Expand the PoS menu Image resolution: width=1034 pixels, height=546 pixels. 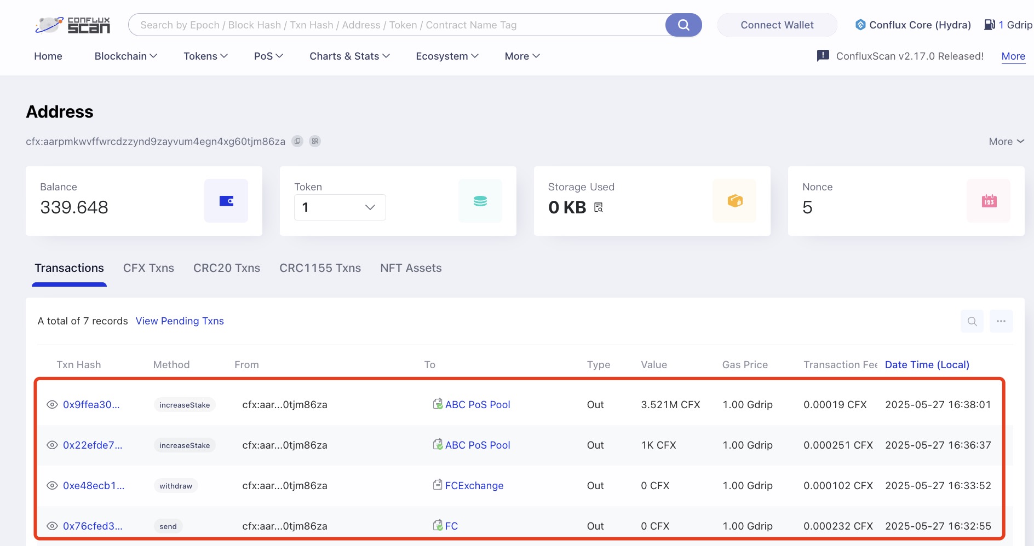(268, 56)
